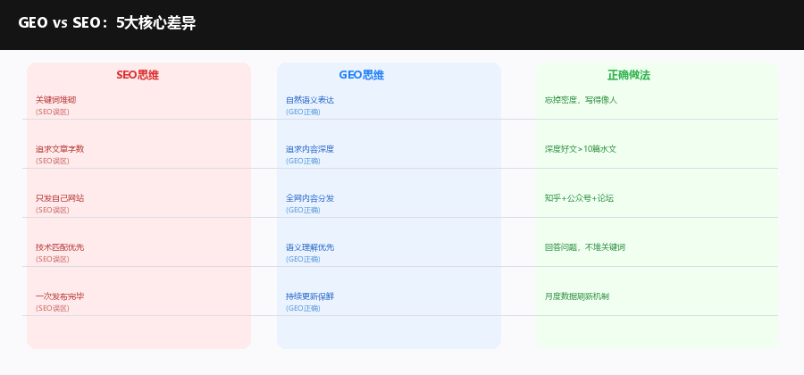Select the "GEO思维" column heading
The width and height of the screenshot is (804, 375).
(x=362, y=75)
